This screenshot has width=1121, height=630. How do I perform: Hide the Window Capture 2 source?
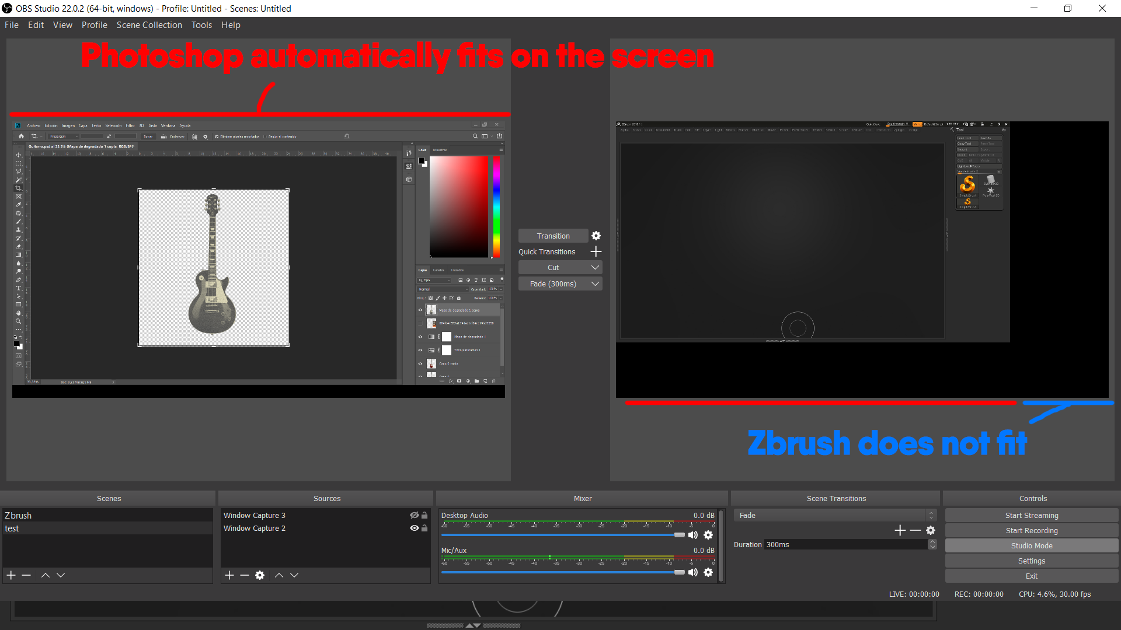pyautogui.click(x=414, y=528)
